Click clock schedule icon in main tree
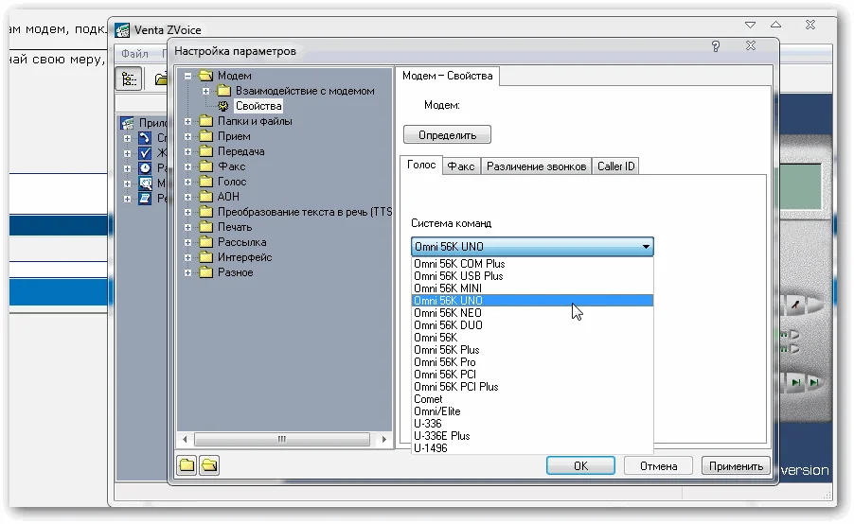Viewport: 854px width, 524px height. click(x=145, y=168)
